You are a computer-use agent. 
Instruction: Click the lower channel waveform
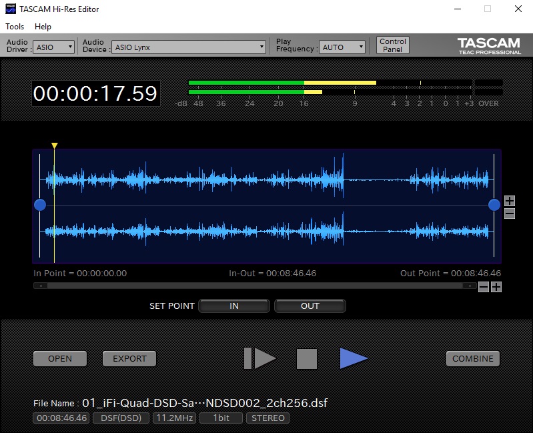point(267,231)
